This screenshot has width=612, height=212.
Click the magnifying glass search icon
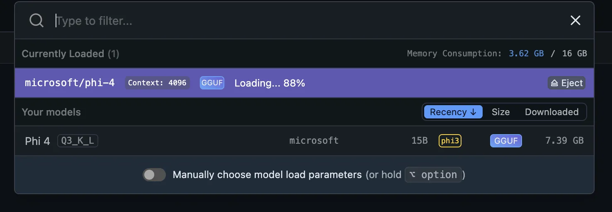(x=36, y=20)
